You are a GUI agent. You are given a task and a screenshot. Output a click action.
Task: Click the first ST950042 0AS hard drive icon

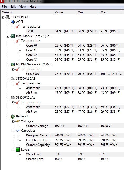(13, 79)
